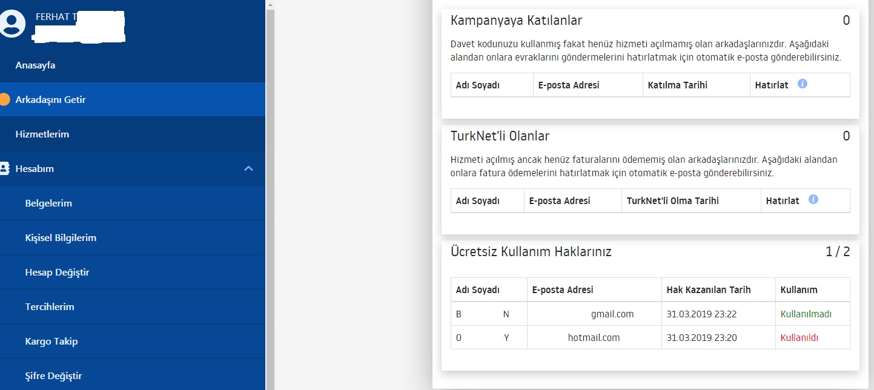Viewport: 874px width, 390px height.
Task: Click Hatırlat header in TurkNet'li Olanlar table
Action: click(783, 200)
